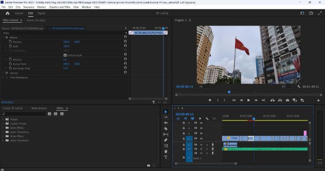The width and height of the screenshot is (325, 171).
Task: Toggle animation stopwatch for Scale
Action: (x=10, y=46)
